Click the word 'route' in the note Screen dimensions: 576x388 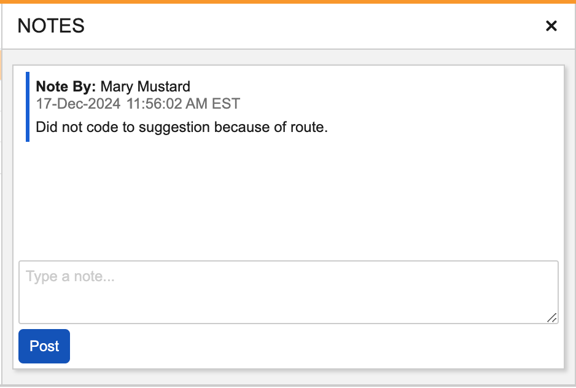click(309, 128)
